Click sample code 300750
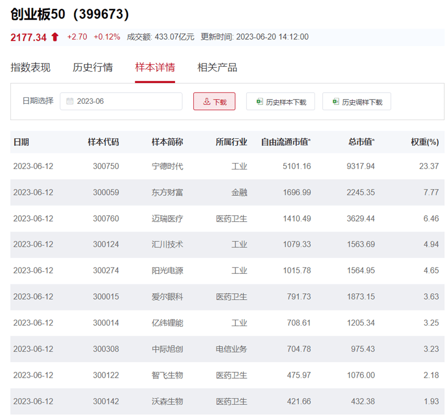 coord(106,166)
